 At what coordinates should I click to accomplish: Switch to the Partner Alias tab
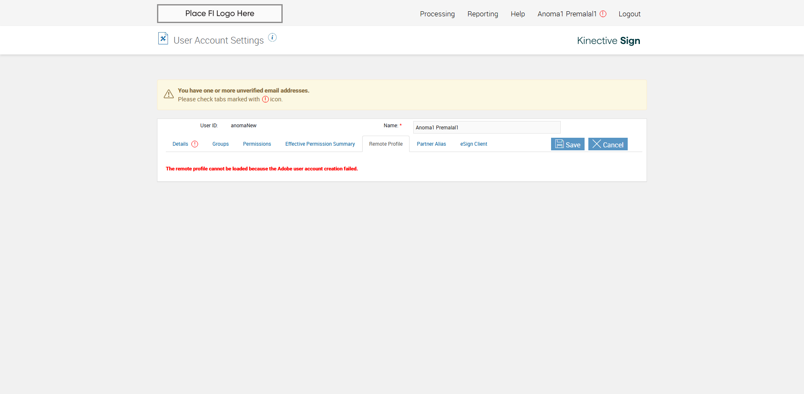coord(431,144)
